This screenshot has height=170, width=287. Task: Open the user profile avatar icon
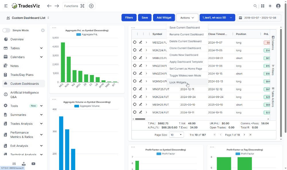[278, 6]
